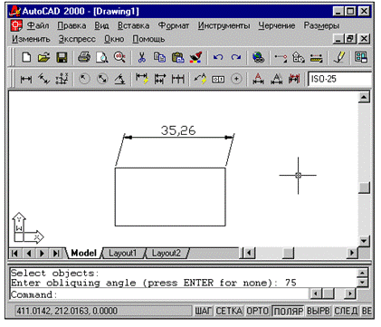The width and height of the screenshot is (381, 327).
Task: Open Print Preview icon
Action: tap(101, 57)
